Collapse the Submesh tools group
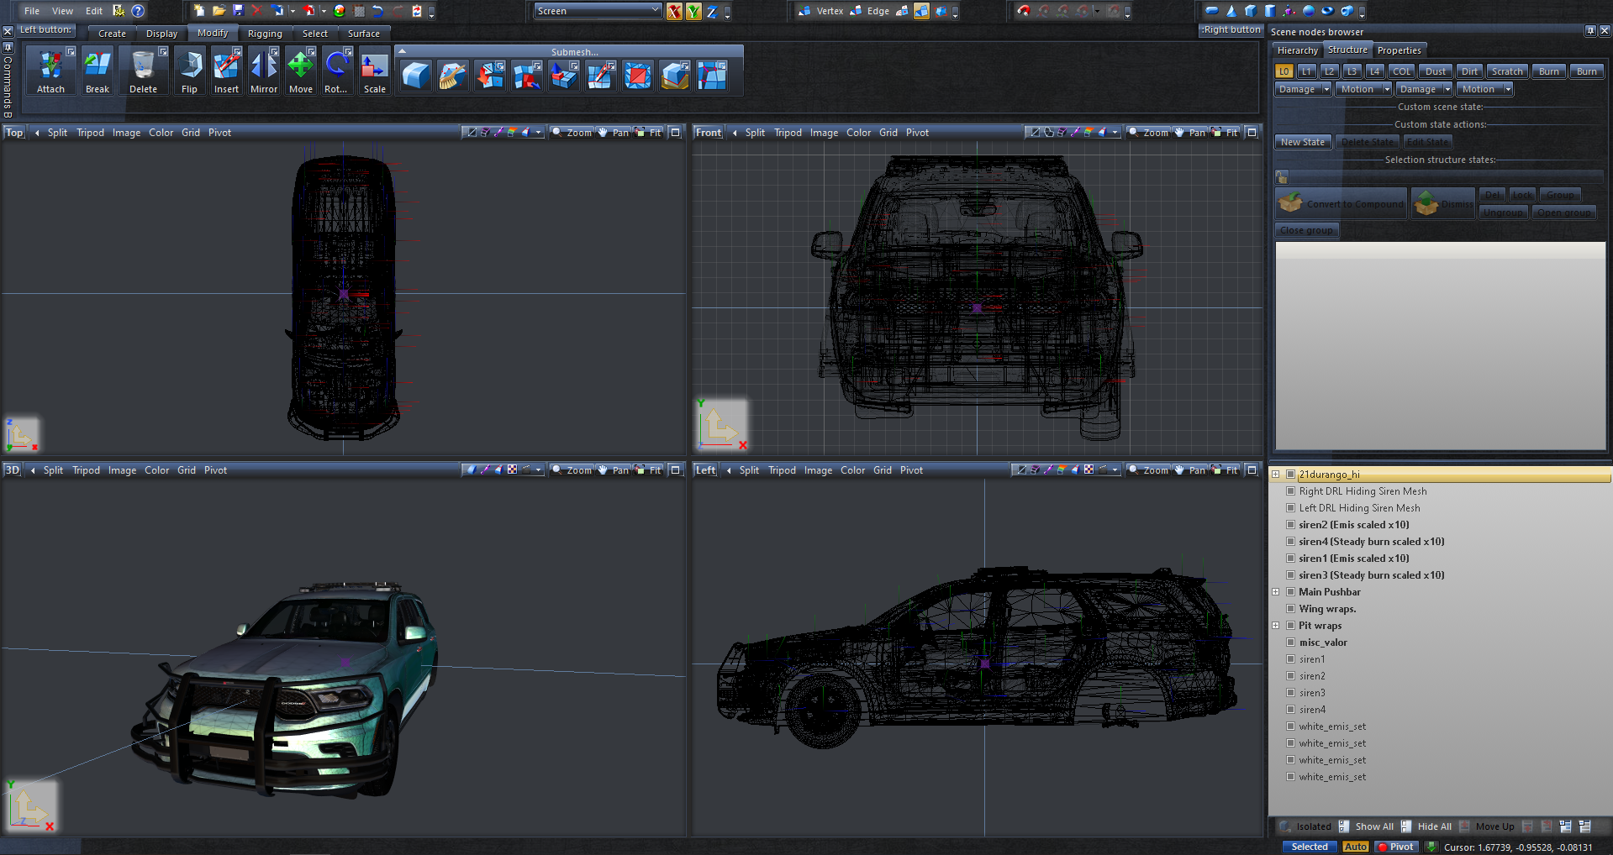Image resolution: width=1613 pixels, height=855 pixels. tap(403, 51)
